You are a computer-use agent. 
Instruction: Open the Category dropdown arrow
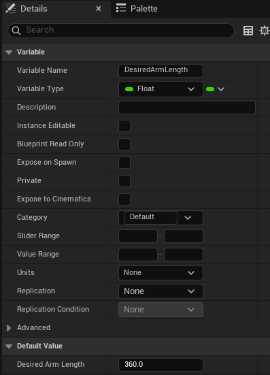(188, 218)
